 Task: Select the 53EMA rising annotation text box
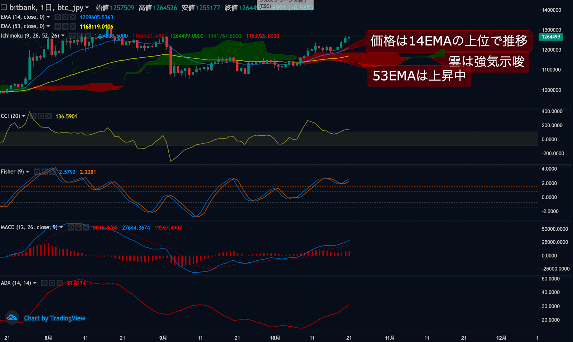point(419,76)
